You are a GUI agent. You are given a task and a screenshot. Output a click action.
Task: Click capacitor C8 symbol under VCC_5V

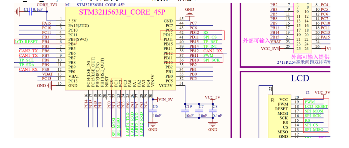coord(213,111)
